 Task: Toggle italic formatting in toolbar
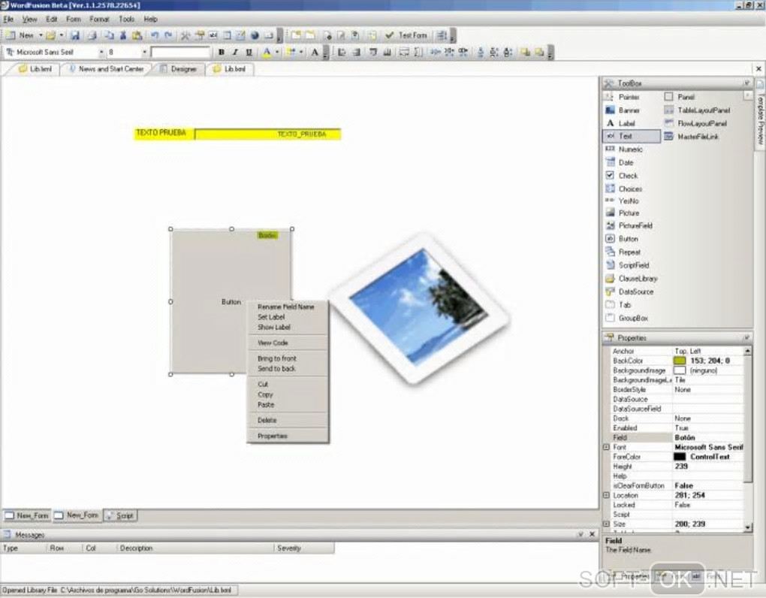tap(235, 52)
